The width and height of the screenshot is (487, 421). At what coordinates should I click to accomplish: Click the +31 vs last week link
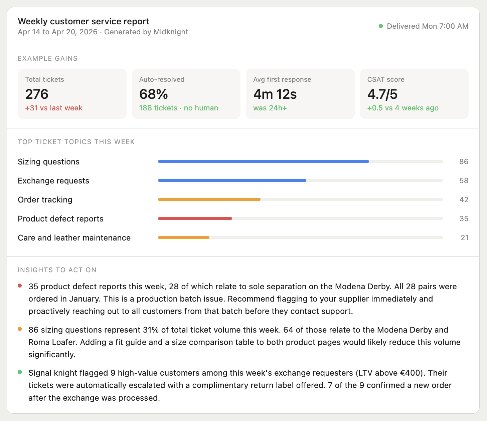click(53, 108)
